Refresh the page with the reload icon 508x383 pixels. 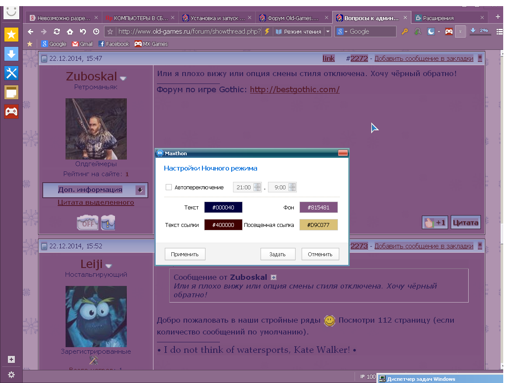point(57,31)
